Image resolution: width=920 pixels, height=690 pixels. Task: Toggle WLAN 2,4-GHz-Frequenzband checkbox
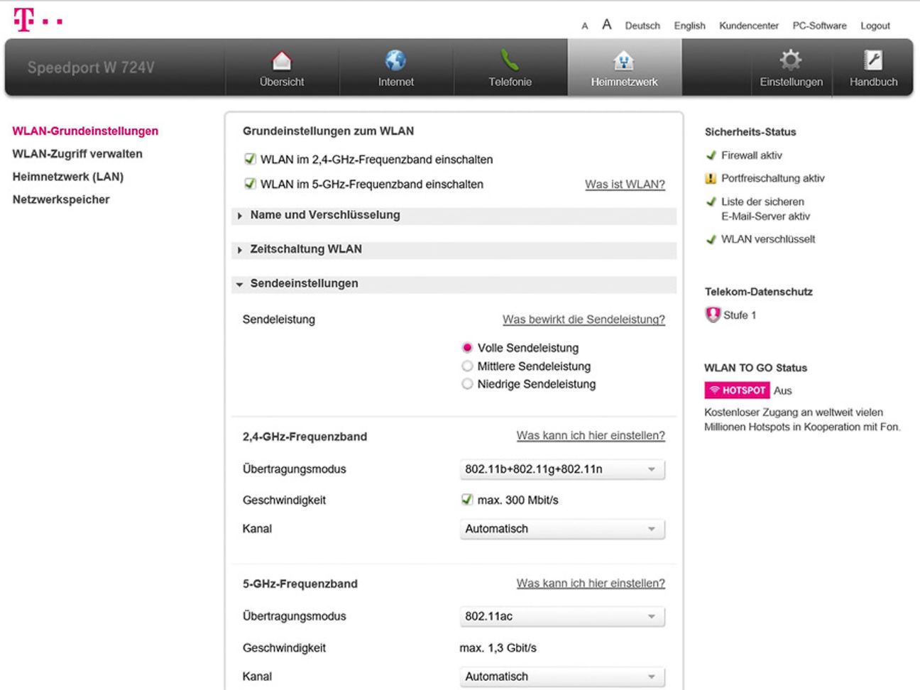point(250,159)
